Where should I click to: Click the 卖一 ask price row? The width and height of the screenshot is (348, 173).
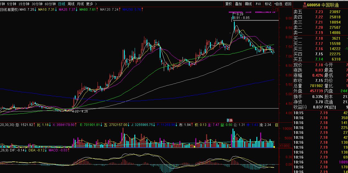319,33
